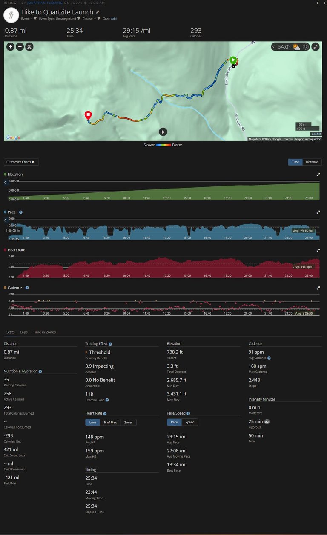Play the route animation on map

163,132
